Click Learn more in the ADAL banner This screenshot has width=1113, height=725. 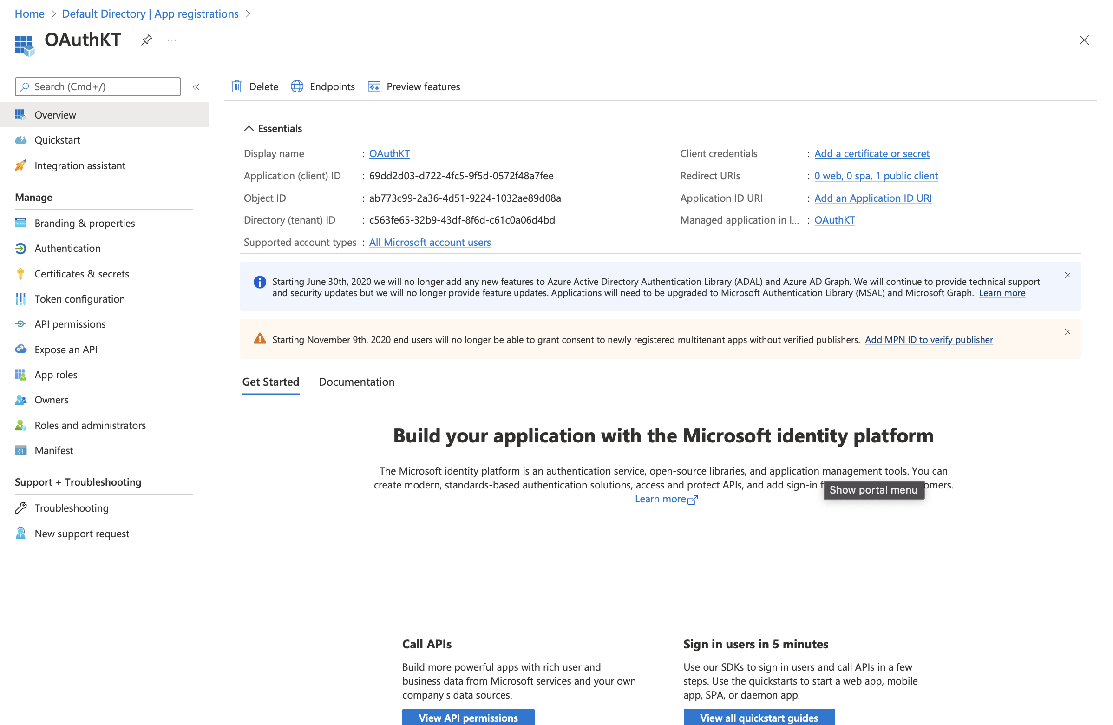(x=1002, y=293)
